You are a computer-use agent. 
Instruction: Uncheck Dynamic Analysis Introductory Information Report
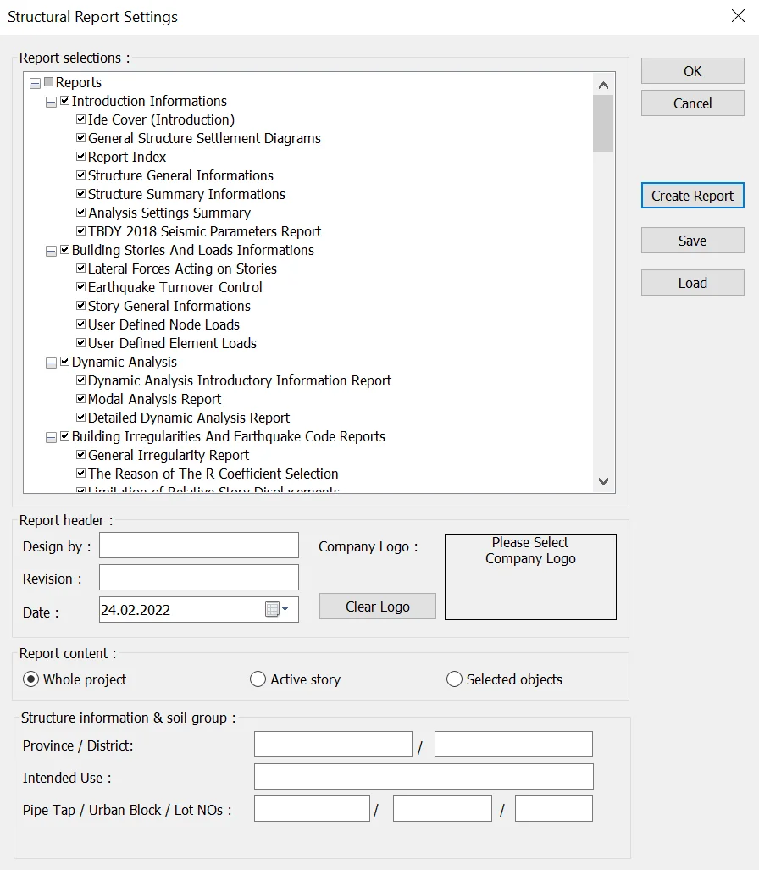(x=81, y=380)
